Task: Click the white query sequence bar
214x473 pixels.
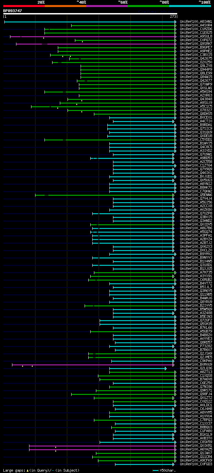Action: click(x=90, y=14)
